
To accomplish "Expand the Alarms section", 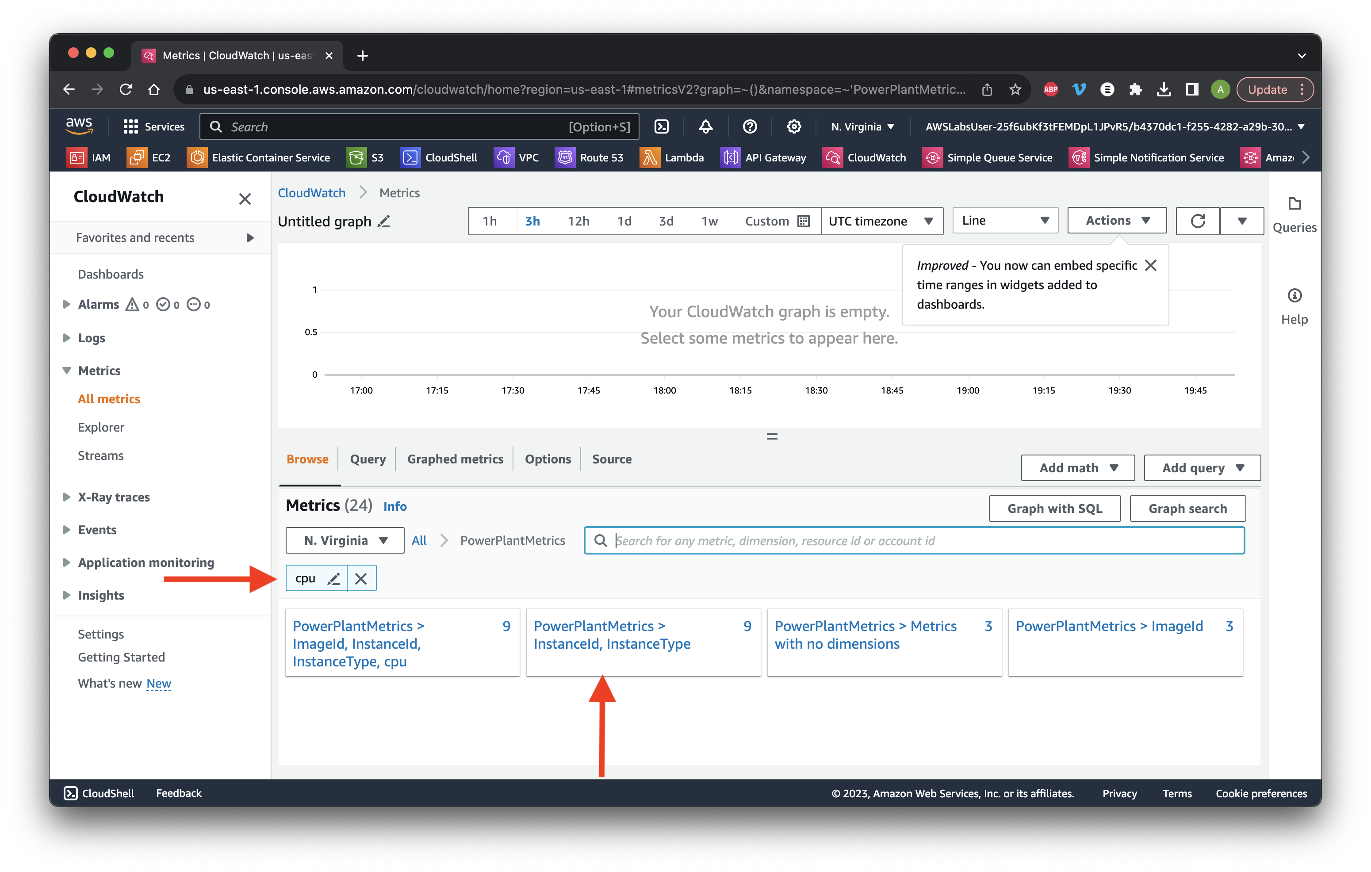I will 67,304.
